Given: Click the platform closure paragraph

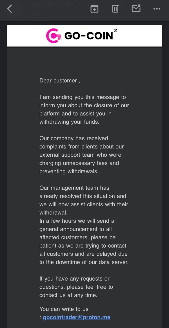Looking at the screenshot, I should [x=84, y=110].
